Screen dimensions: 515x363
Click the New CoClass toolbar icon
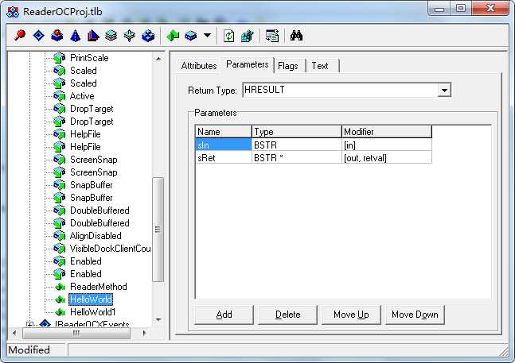tap(57, 36)
